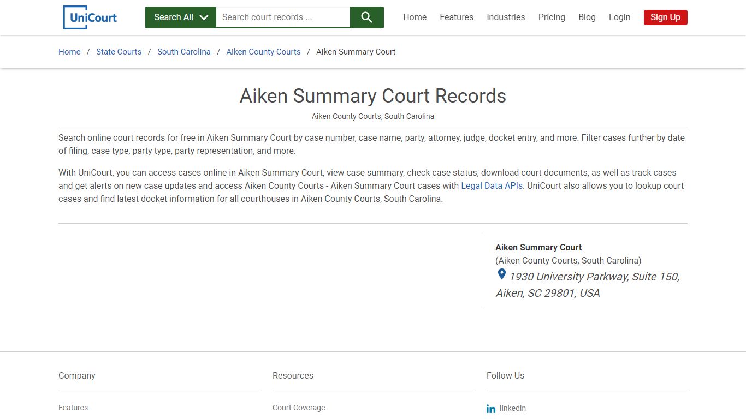This screenshot has height=419, width=746.
Task: Open the footer Features link
Action: (73, 408)
